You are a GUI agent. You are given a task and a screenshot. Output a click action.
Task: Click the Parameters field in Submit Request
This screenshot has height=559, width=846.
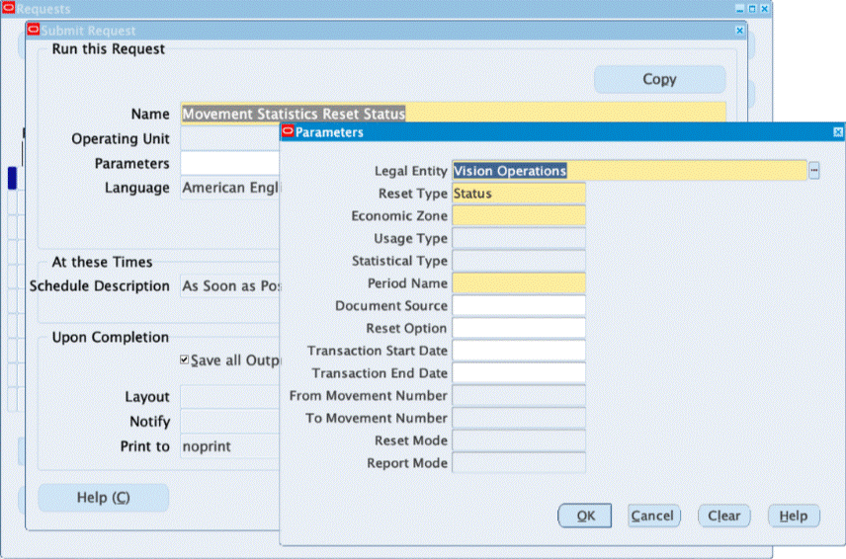(230, 163)
